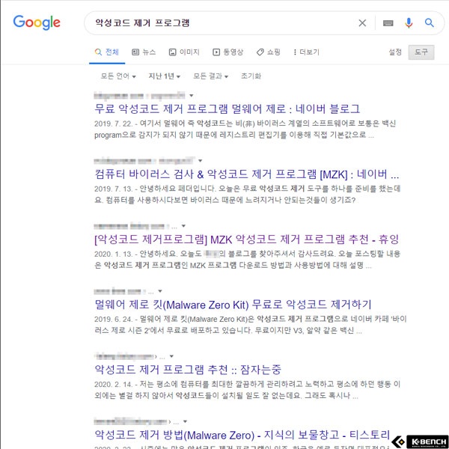Open 설정 settings link
Screen dimensions: 449x449
(395, 52)
